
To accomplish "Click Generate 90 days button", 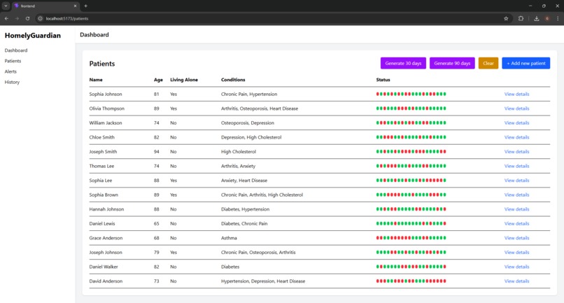I will click(452, 64).
